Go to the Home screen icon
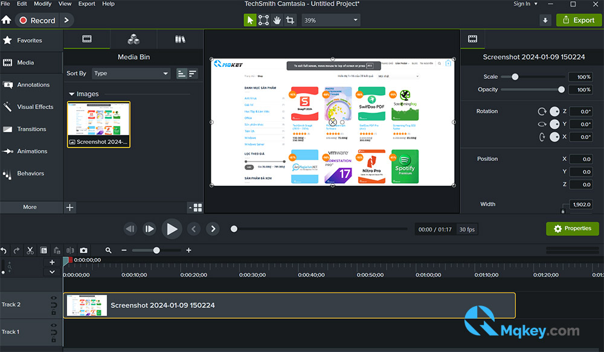 [x=6, y=20]
